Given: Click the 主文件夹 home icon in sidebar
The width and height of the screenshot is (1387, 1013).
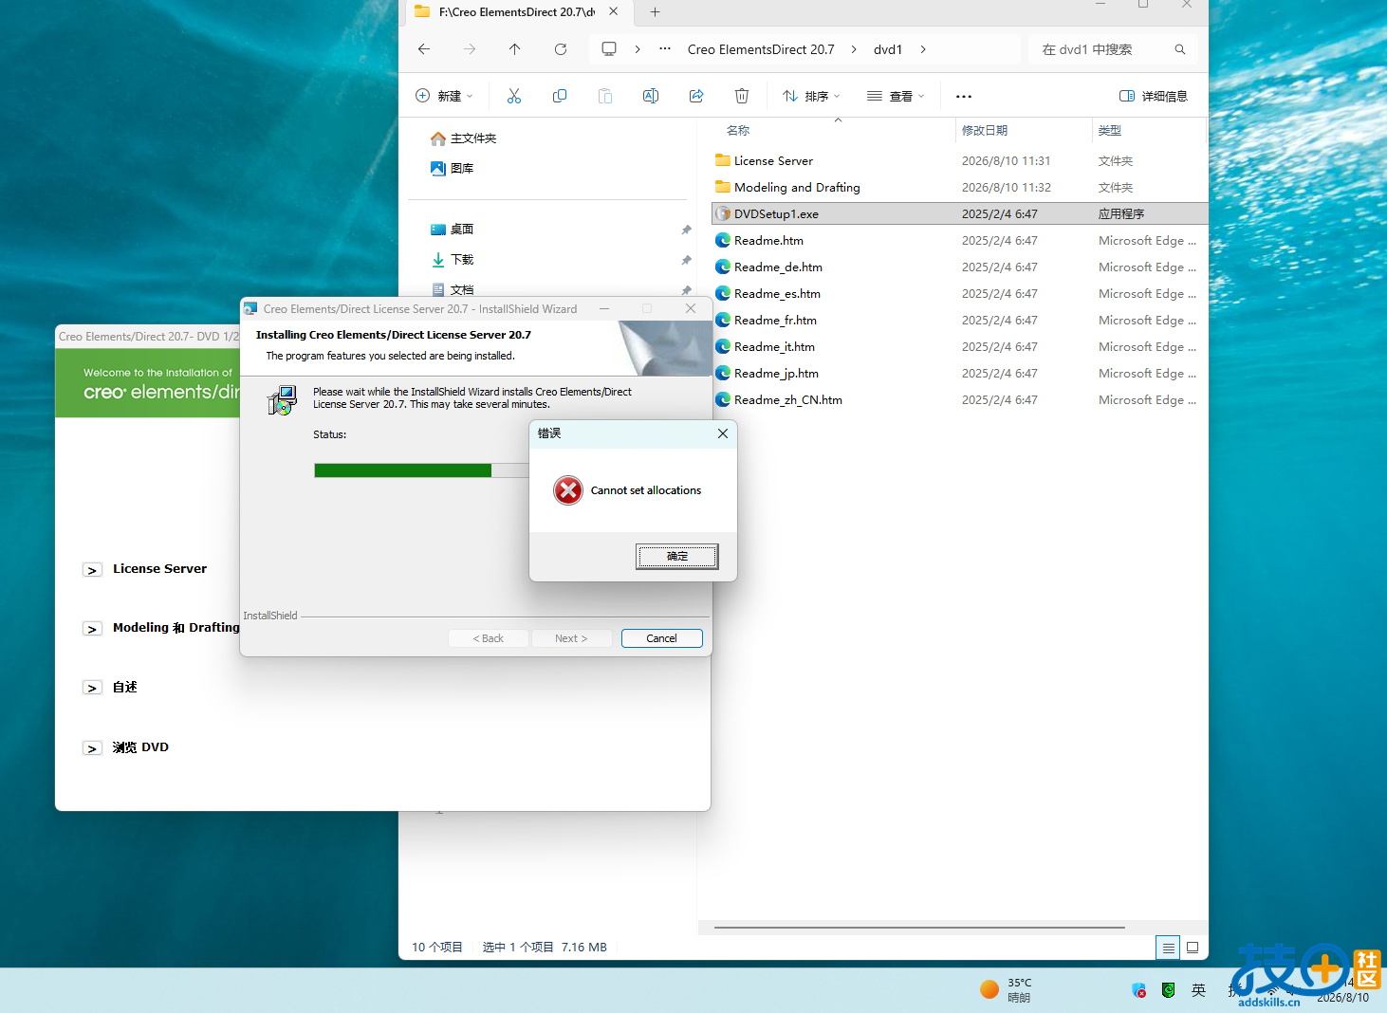Looking at the screenshot, I should click(x=438, y=138).
